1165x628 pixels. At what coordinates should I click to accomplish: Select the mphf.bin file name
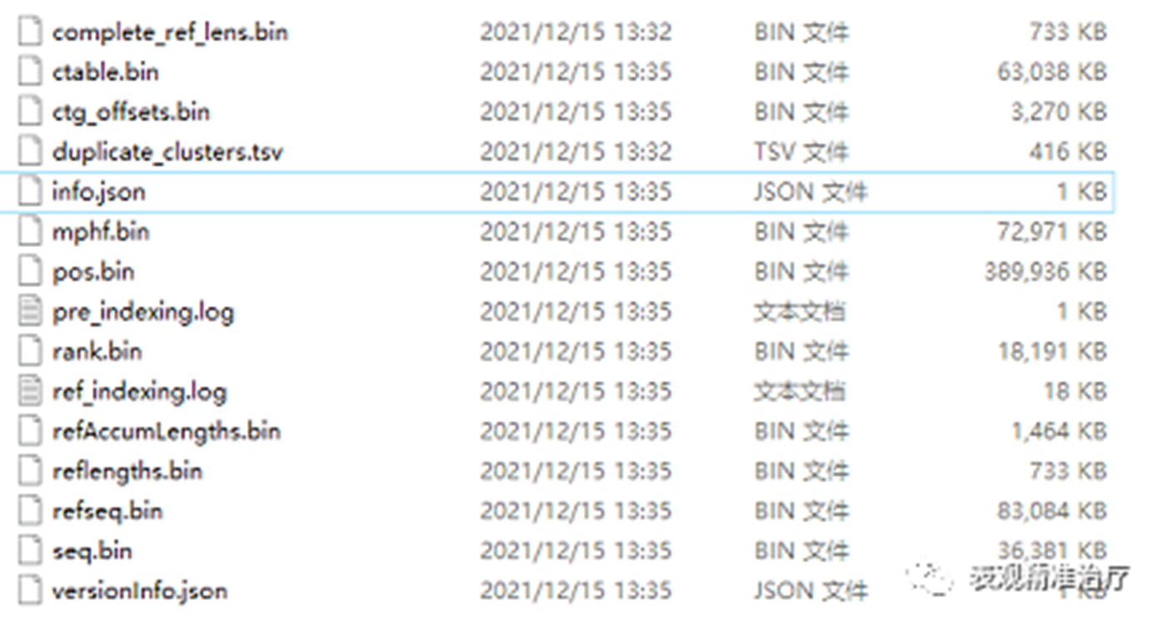click(101, 232)
